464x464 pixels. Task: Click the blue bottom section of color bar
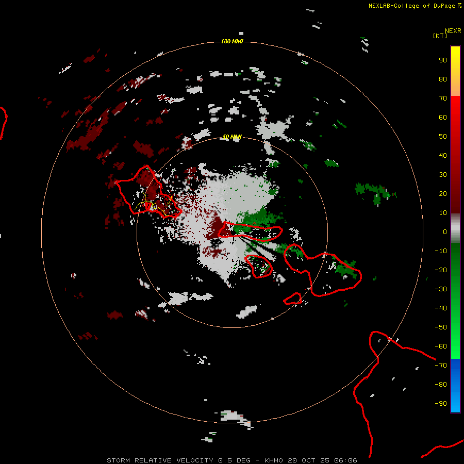(x=455, y=386)
